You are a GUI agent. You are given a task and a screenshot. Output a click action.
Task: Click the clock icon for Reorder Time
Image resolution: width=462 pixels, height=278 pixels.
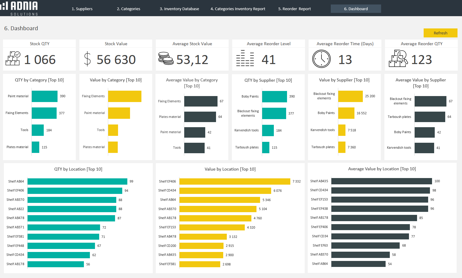pyautogui.click(x=321, y=59)
